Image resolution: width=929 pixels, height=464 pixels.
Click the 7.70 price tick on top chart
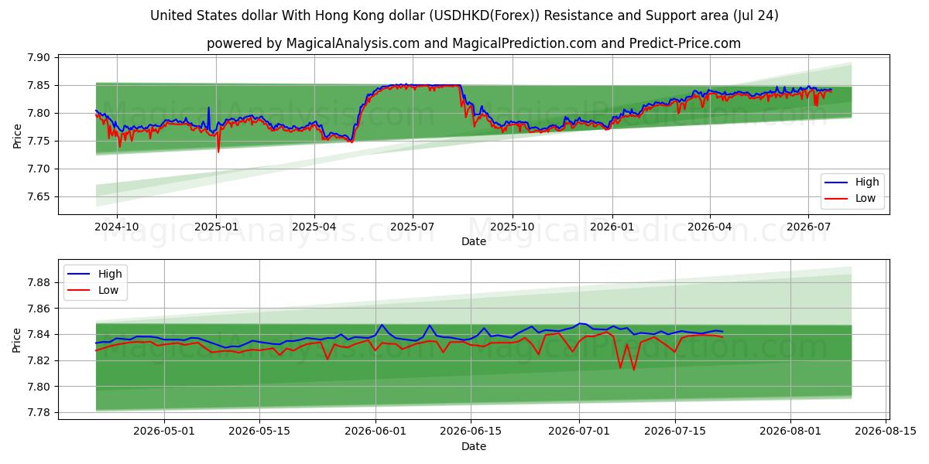click(39, 169)
